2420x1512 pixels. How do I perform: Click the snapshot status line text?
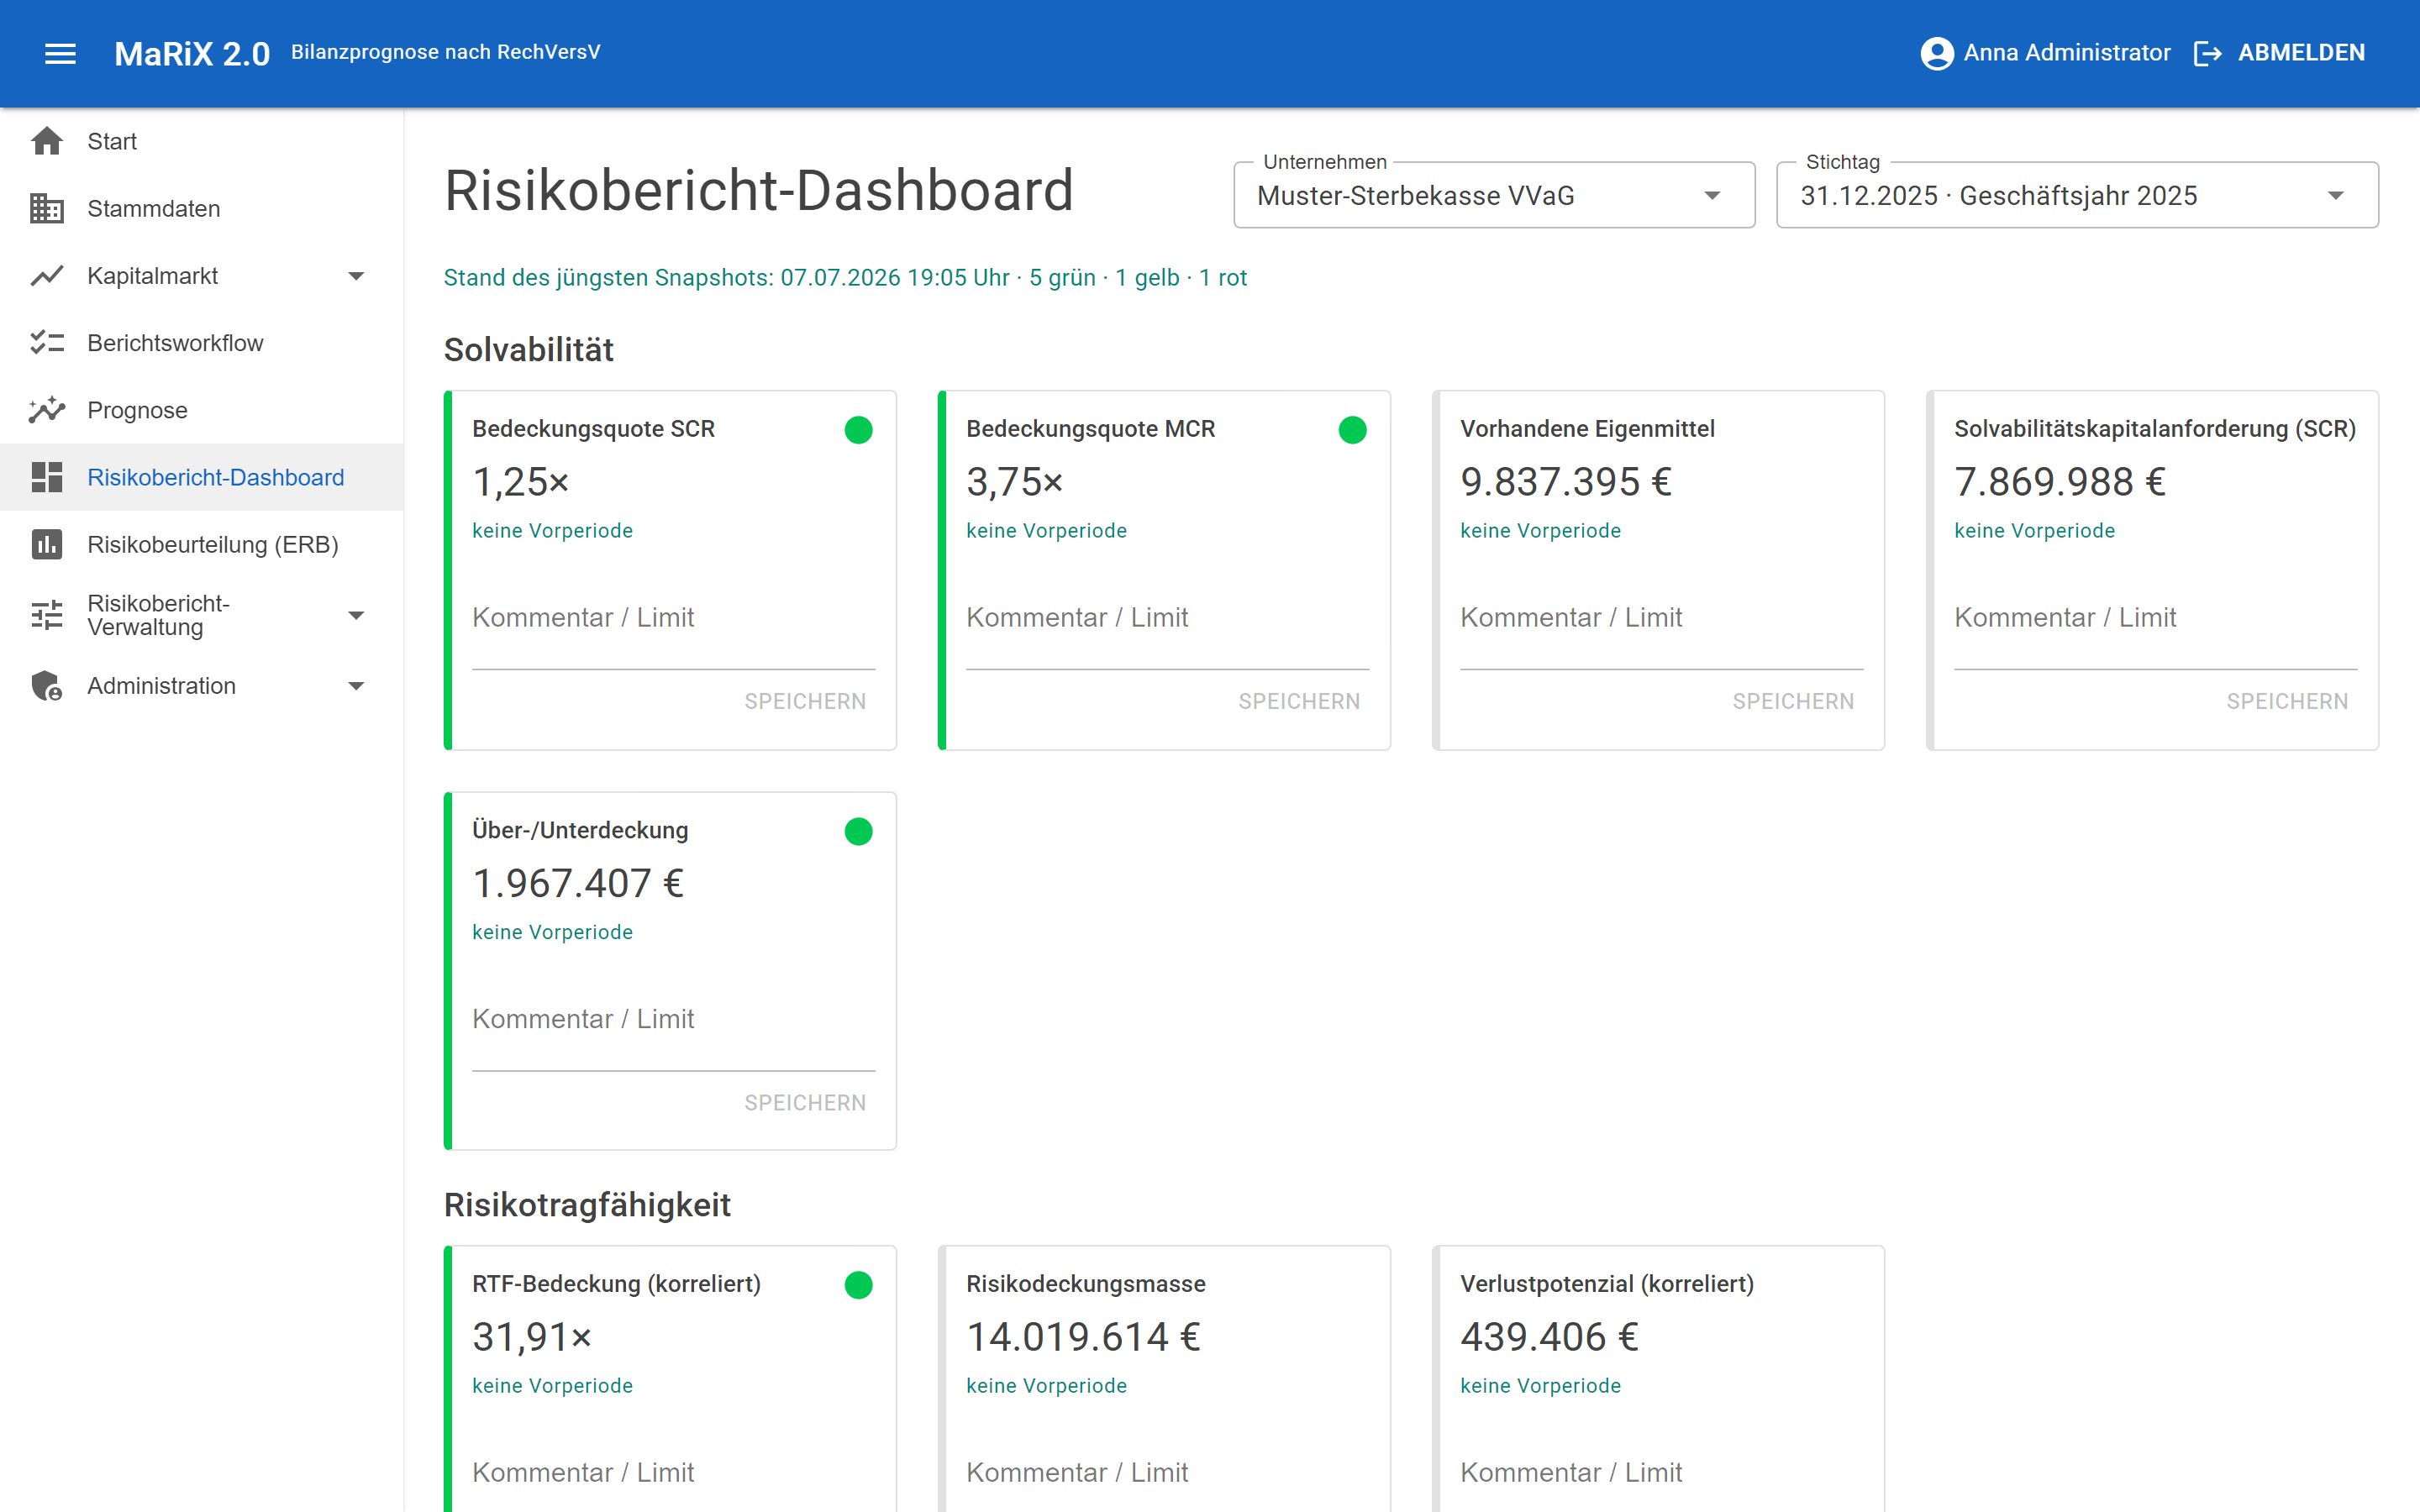[845, 277]
